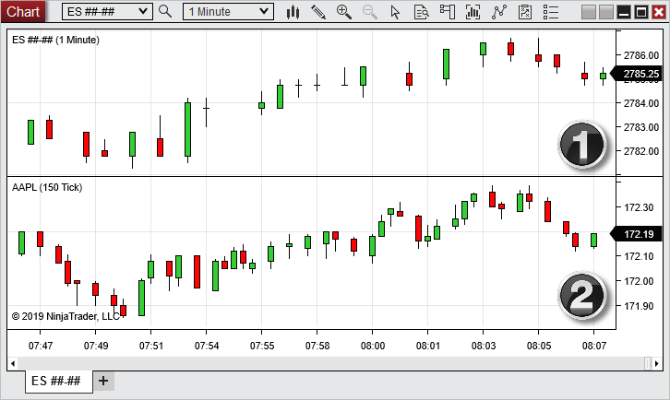Click the instrument search magnifier icon
The image size is (670, 400).
(165, 12)
